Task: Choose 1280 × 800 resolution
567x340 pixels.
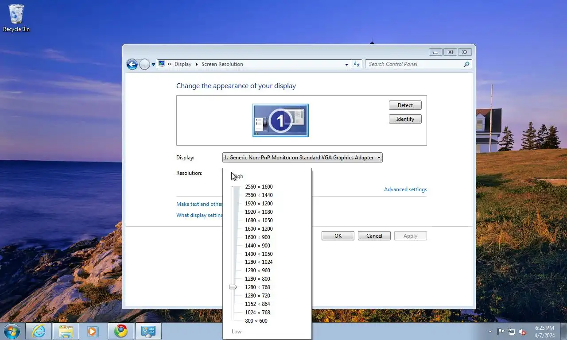Action: pos(257,279)
